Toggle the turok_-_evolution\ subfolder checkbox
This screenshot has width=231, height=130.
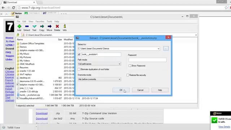(x=79, y=55)
